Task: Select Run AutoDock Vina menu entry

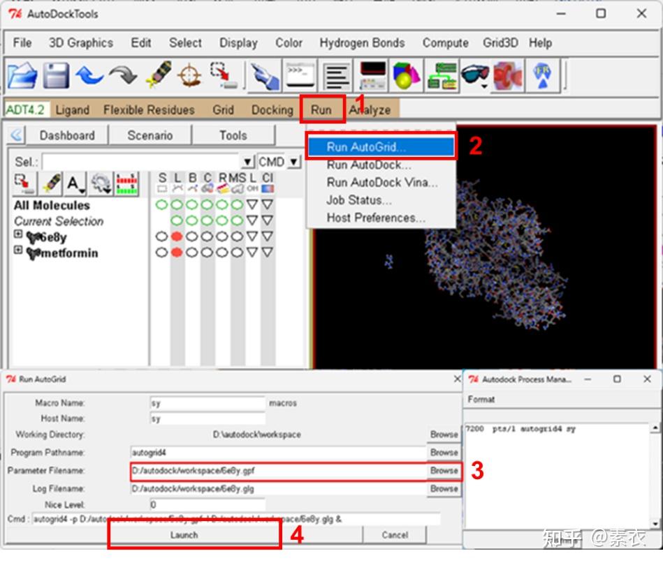Action: tap(382, 183)
